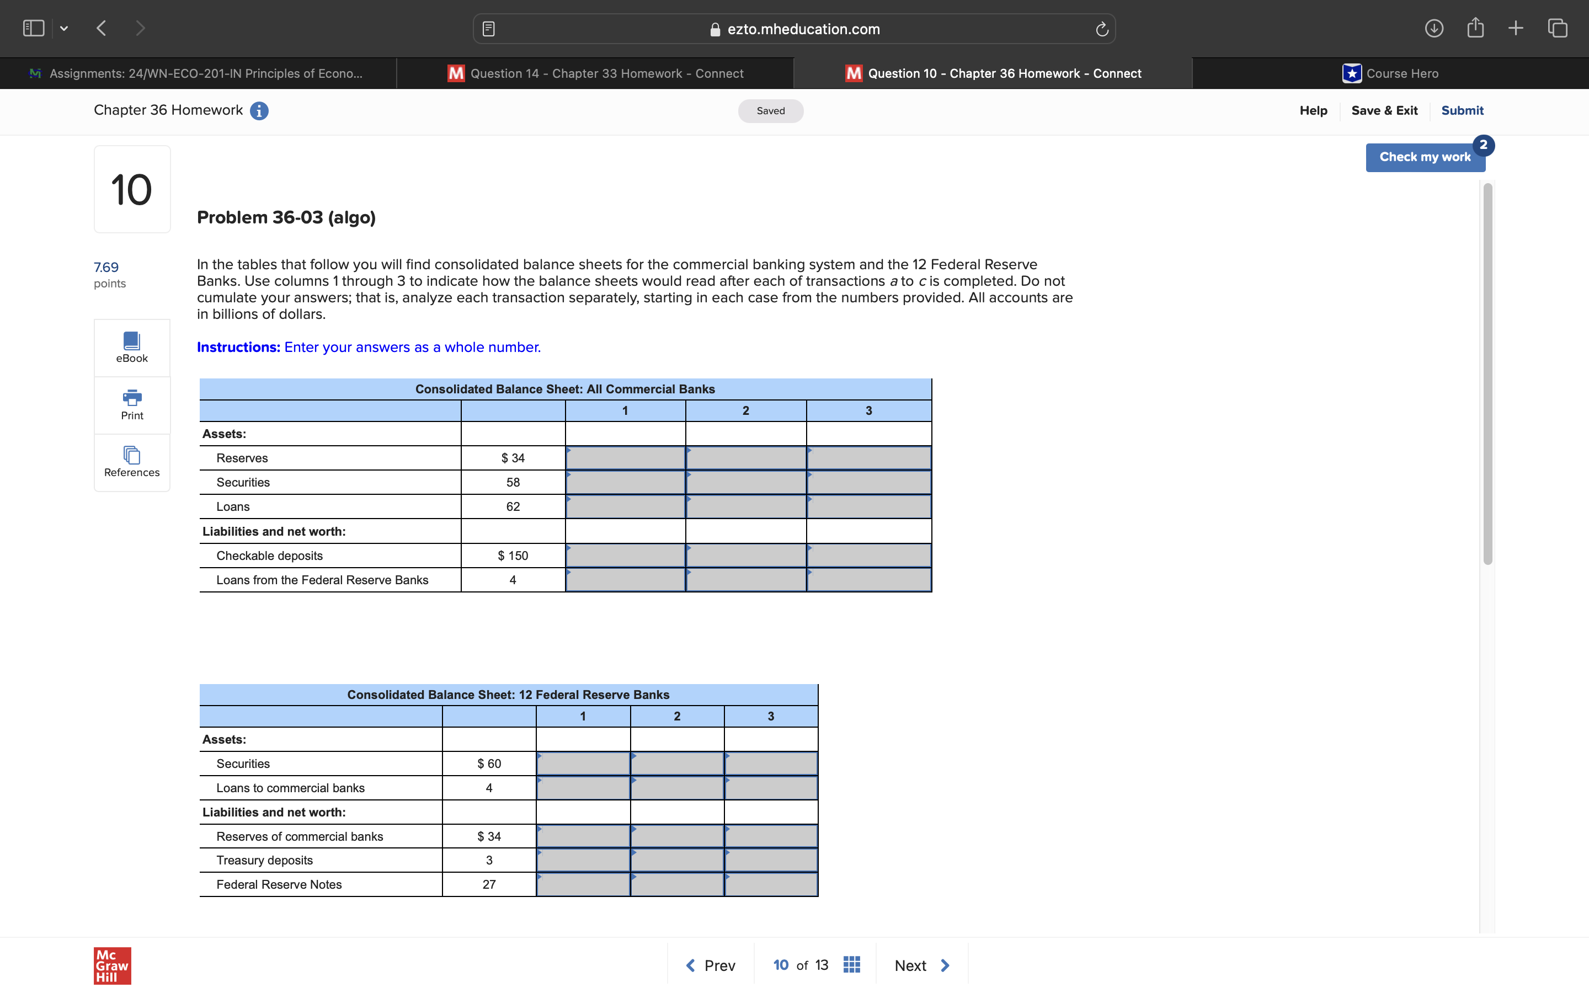The image size is (1589, 993).
Task: Click the info icon beside Chapter 36 Homework
Action: tap(259, 111)
